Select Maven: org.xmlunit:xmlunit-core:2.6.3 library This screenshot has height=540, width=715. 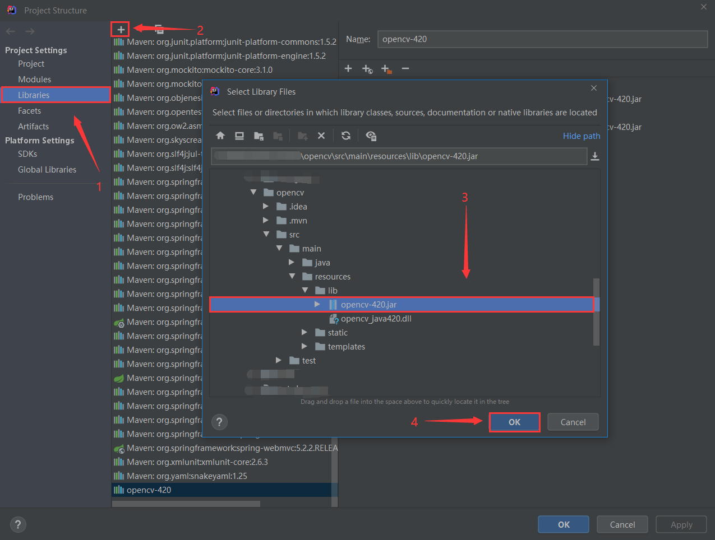[x=197, y=462]
